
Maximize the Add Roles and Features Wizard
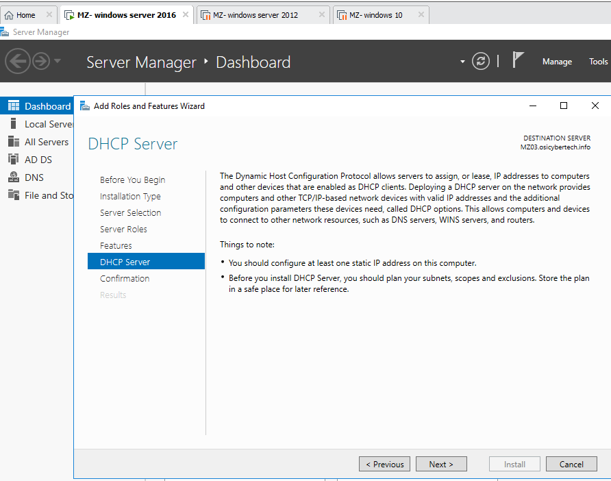pyautogui.click(x=564, y=106)
